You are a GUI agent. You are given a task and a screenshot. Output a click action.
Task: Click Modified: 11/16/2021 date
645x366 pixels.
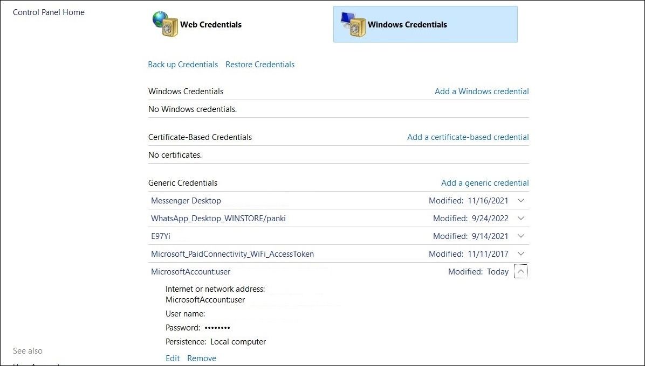pyautogui.click(x=469, y=201)
